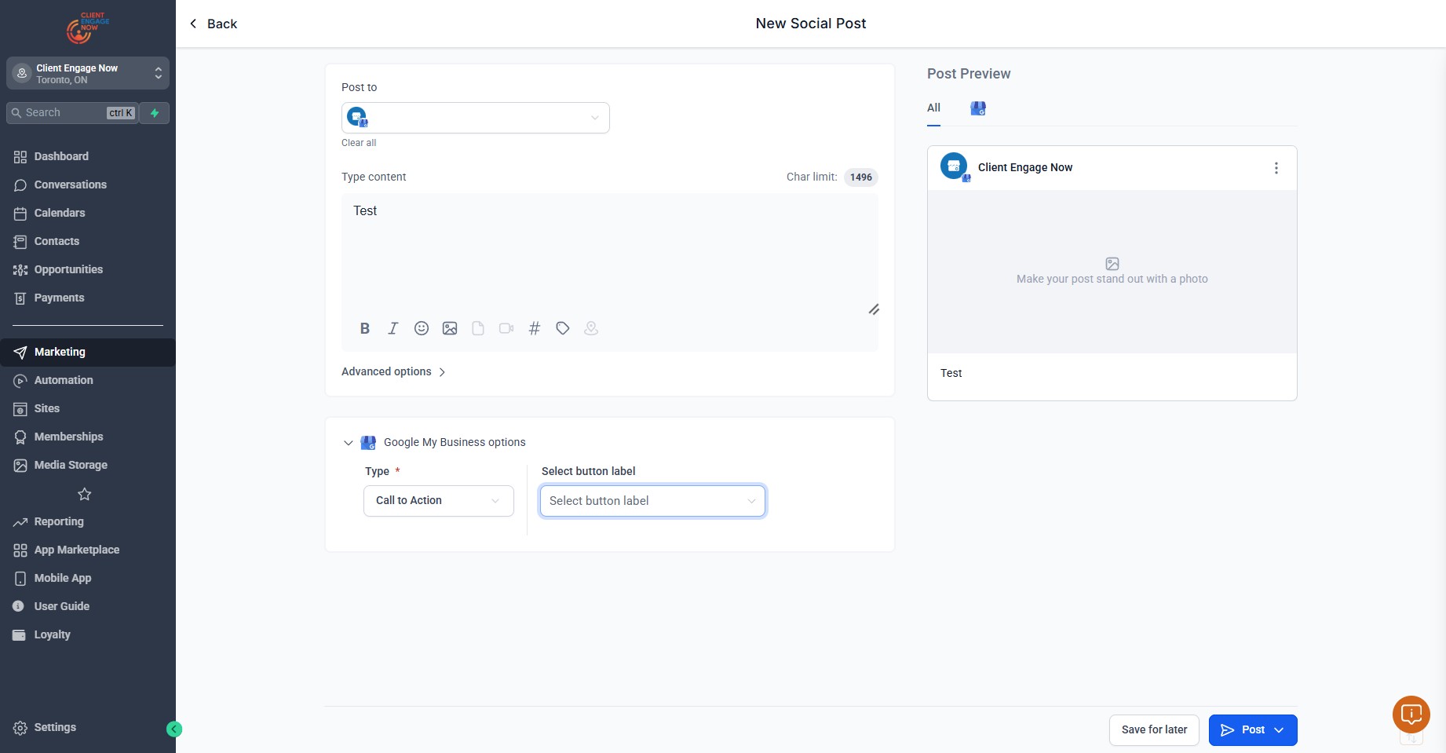1446x753 pixels.
Task: Click the Char limit 1496 badge
Action: (x=860, y=177)
